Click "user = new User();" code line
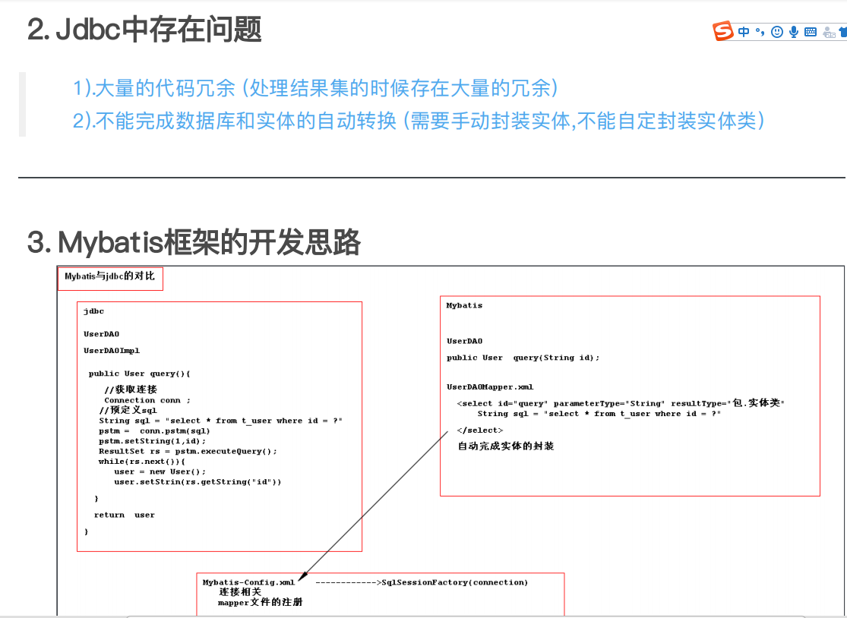The height and width of the screenshot is (618, 847). pyautogui.click(x=160, y=471)
